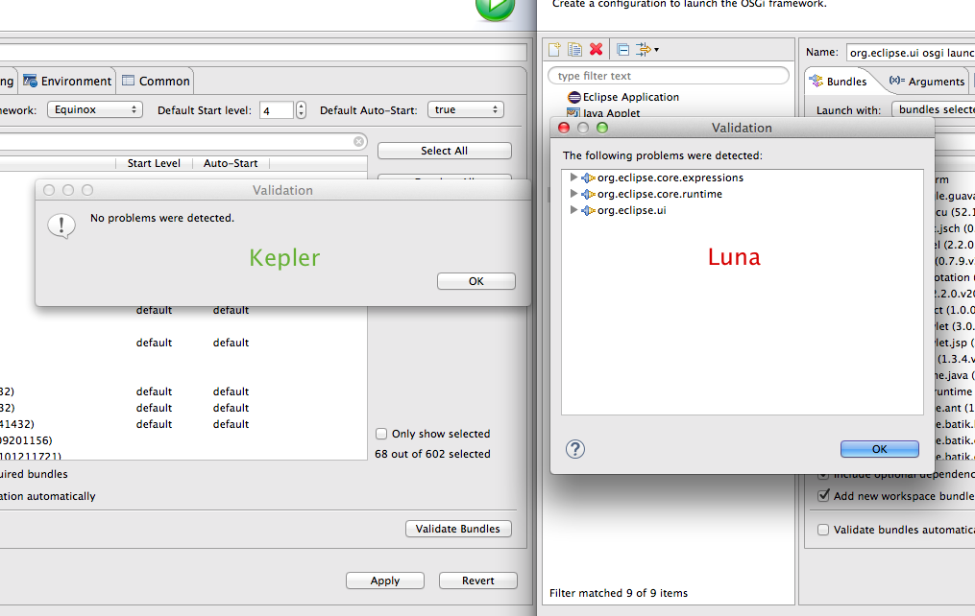This screenshot has width=975, height=616.
Task: Select Eclipse Application in configuration tree
Action: point(630,97)
